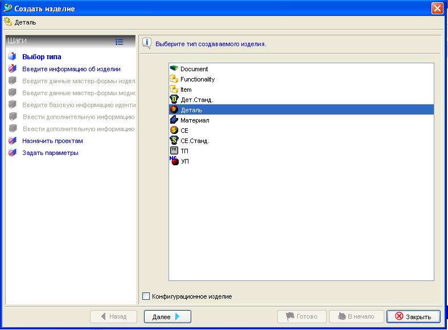The width and height of the screenshot is (448, 330).
Task: Click the icon next to Введите информацию об изделии
Action: [x=13, y=68]
